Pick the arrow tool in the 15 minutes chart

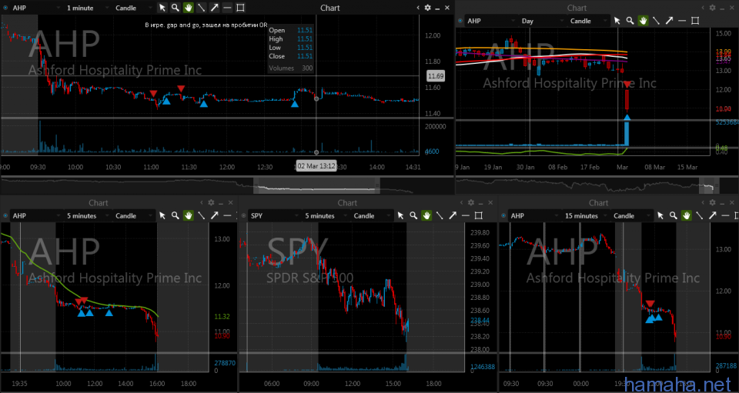[x=713, y=215]
